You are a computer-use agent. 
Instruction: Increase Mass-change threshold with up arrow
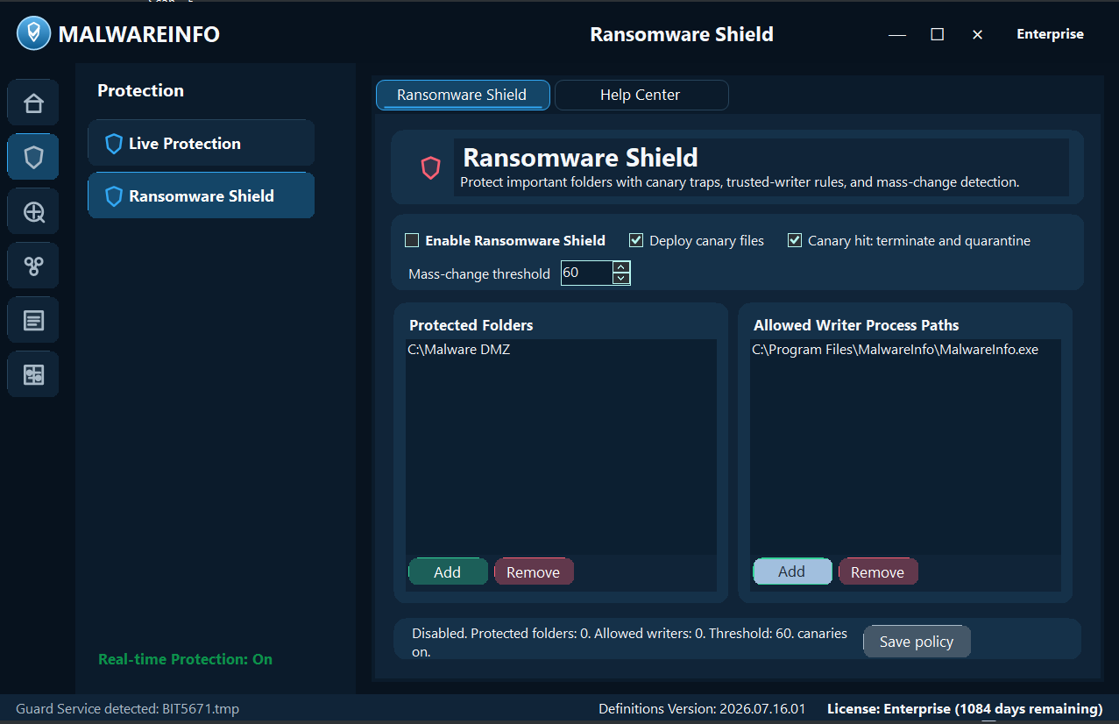coord(621,266)
